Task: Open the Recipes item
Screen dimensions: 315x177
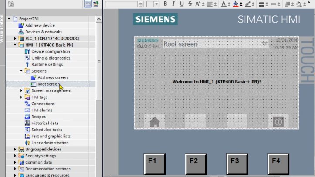Action: tap(39, 117)
